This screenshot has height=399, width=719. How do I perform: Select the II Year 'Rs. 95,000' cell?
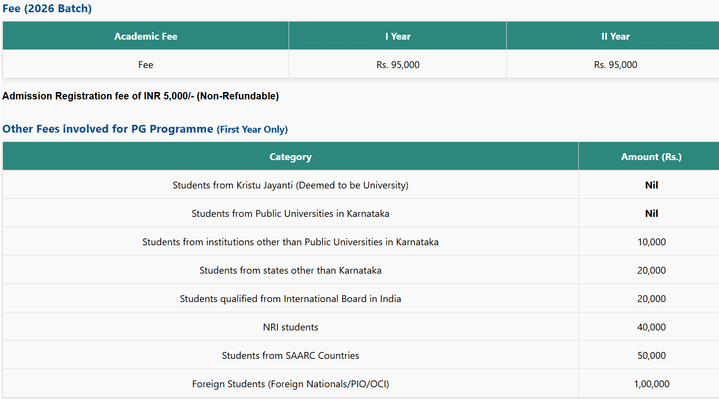615,65
